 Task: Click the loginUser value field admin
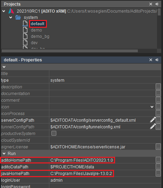[56, 180]
